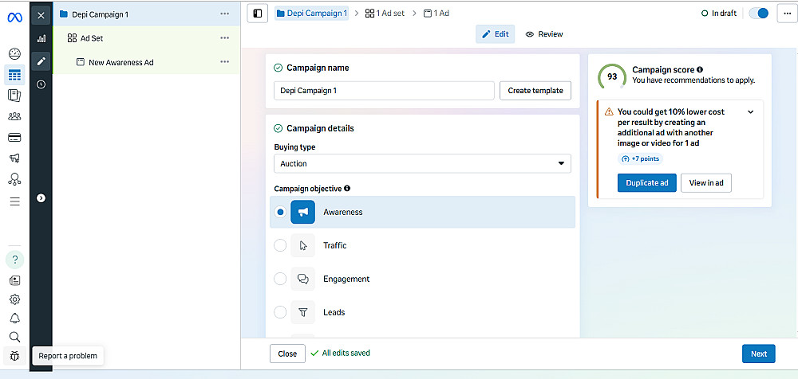798x379 pixels.
Task: Select the Edit tab
Action: [x=496, y=34]
